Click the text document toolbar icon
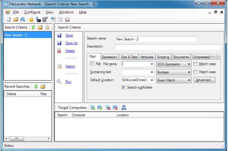Screen dimensions: 228x151 click(60, 19)
